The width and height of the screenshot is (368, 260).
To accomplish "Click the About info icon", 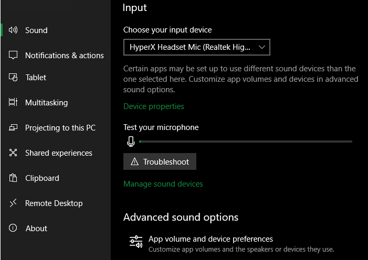I will click(13, 228).
